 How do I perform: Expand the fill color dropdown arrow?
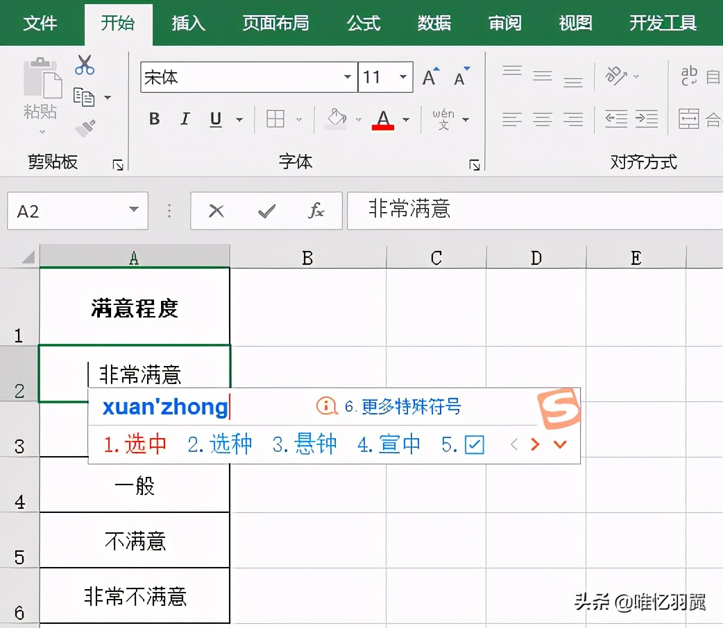point(359,119)
